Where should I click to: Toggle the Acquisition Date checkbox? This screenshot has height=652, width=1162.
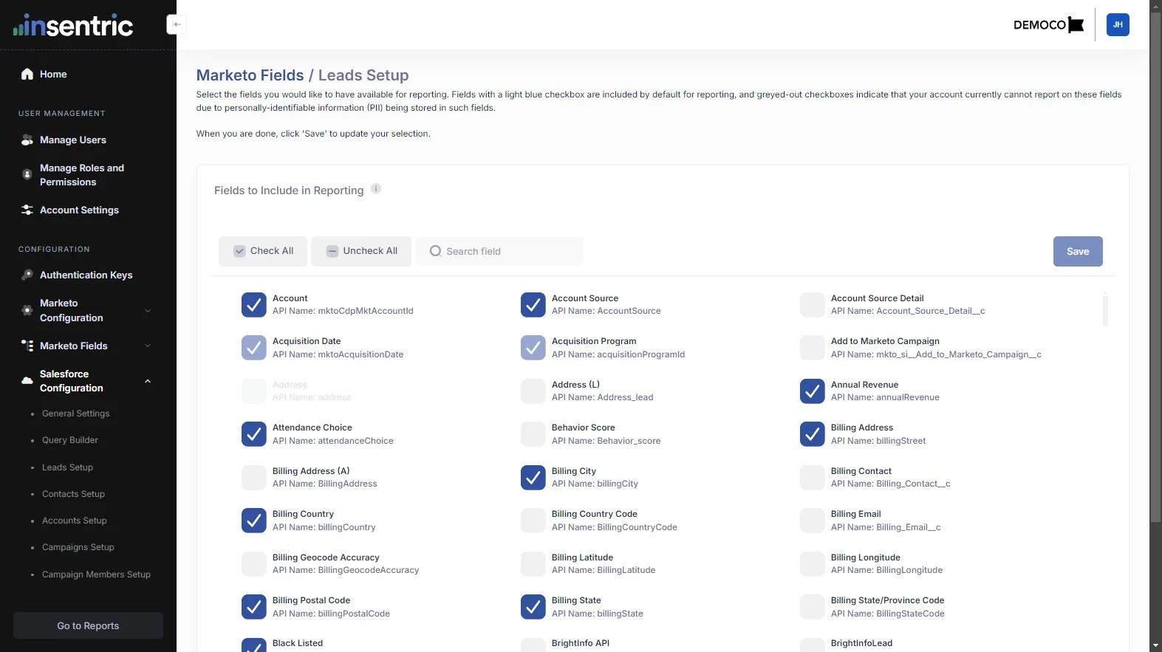(254, 348)
